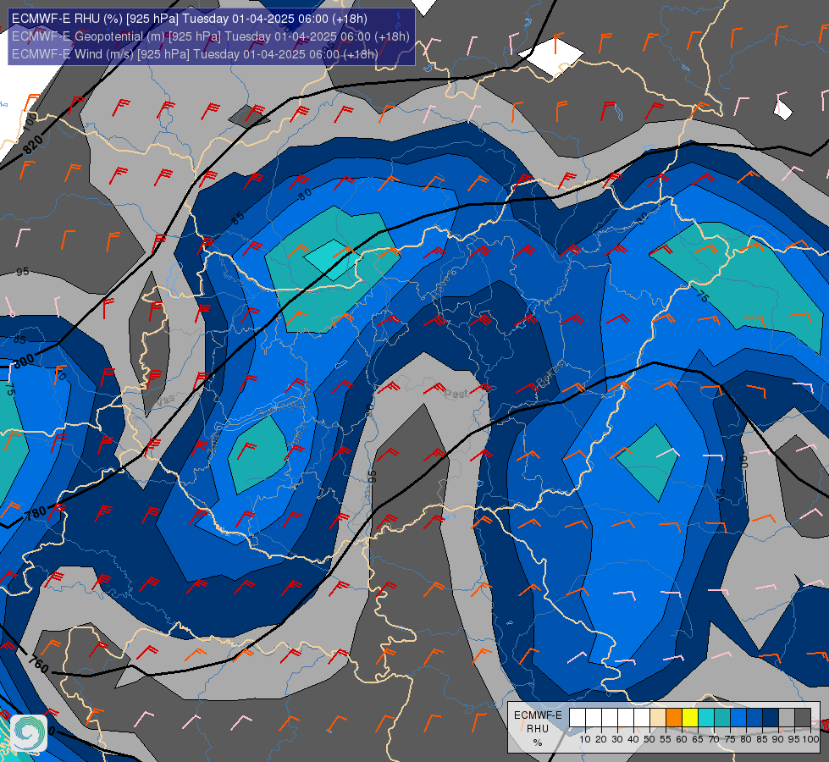
Task: Click the 760 geopotential contour label
Action: click(x=38, y=664)
